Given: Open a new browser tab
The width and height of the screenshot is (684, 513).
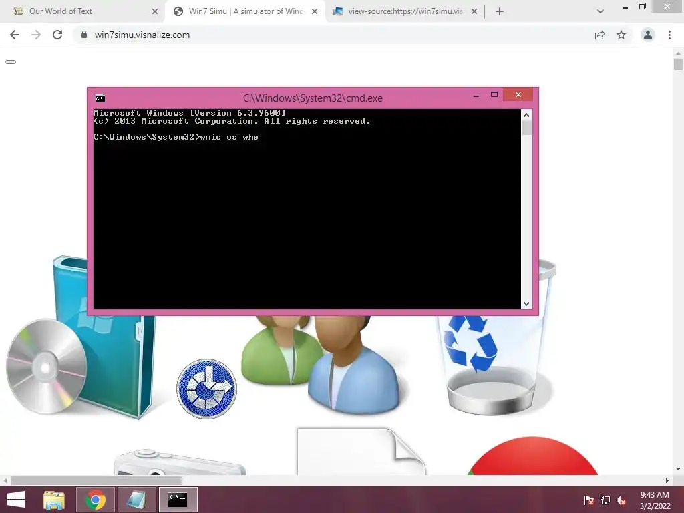Looking at the screenshot, I should pos(500,11).
